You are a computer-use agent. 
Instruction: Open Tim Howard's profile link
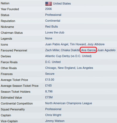tap(78, 44)
